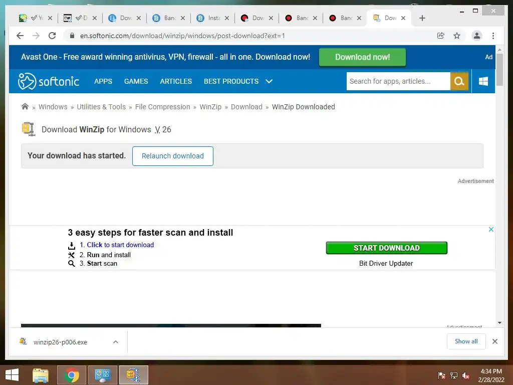Click the Softonic logo
This screenshot has width=513, height=385.
tap(49, 81)
